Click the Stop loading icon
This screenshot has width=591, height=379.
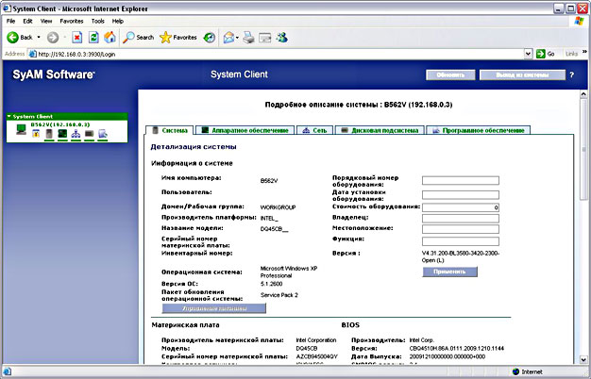76,37
